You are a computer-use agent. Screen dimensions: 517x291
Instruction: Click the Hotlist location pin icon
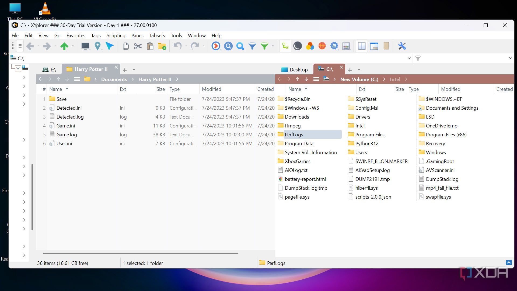tap(97, 46)
